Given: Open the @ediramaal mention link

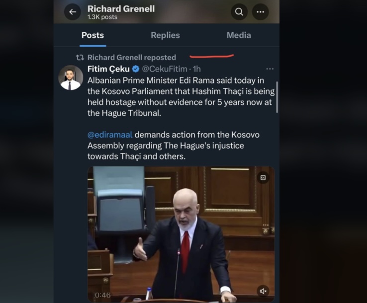Looking at the screenshot, I should pyautogui.click(x=110, y=135).
